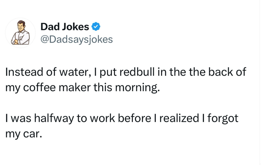
Task: Click the words "my car." at the end
Action: (22, 134)
